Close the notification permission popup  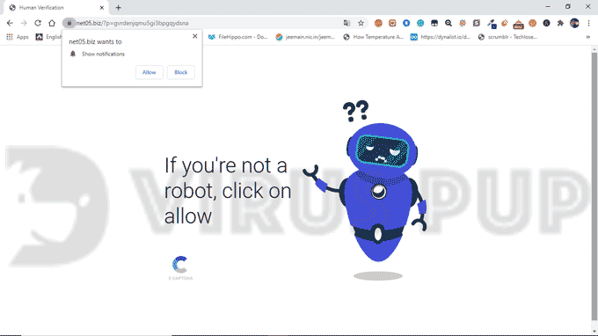(195, 36)
